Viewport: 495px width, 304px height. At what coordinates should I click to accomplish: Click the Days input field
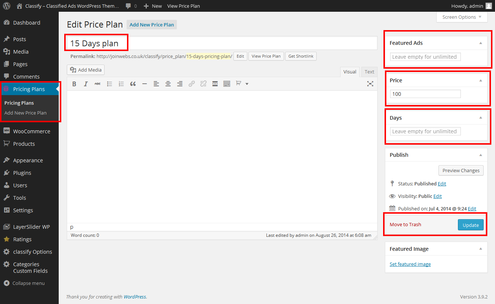pyautogui.click(x=425, y=131)
